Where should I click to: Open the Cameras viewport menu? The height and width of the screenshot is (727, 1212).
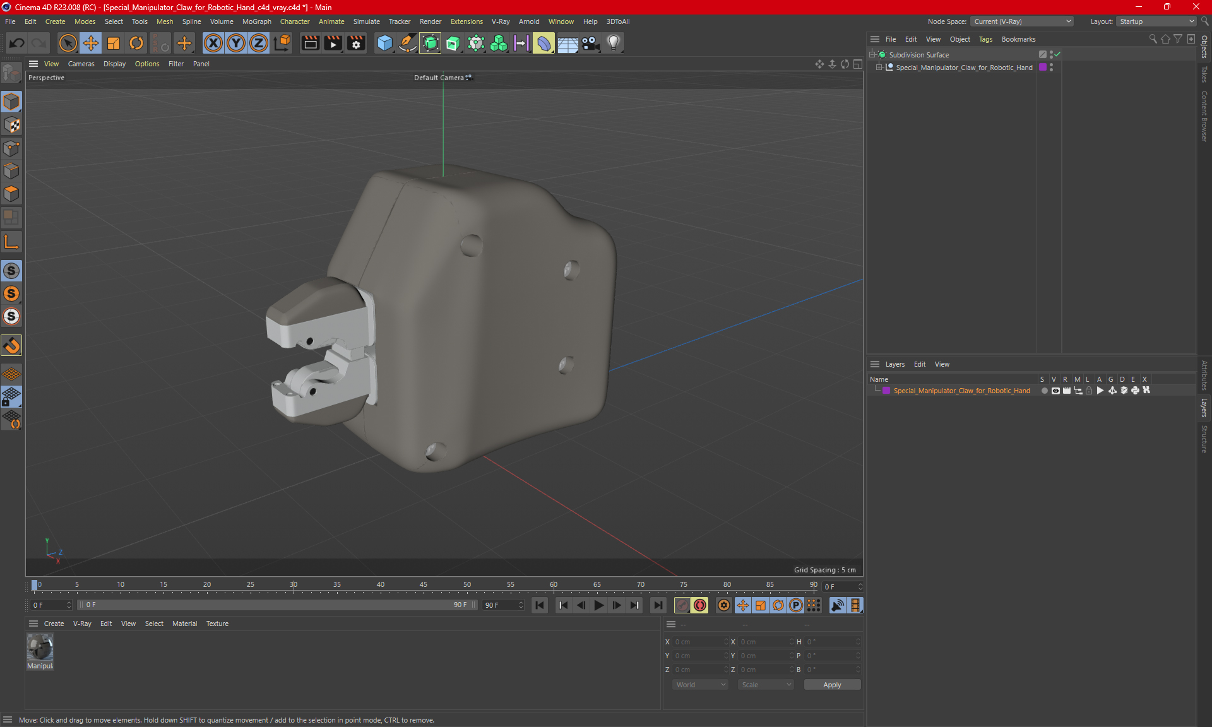81,64
